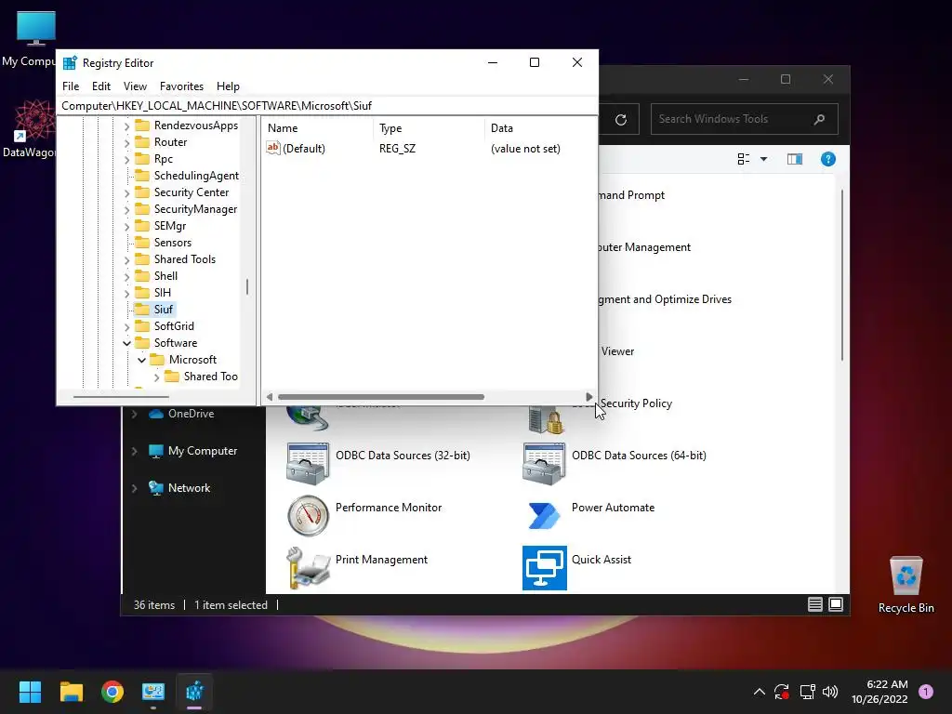Open the Edit menu in Registry Editor
The image size is (952, 714).
pyautogui.click(x=100, y=86)
